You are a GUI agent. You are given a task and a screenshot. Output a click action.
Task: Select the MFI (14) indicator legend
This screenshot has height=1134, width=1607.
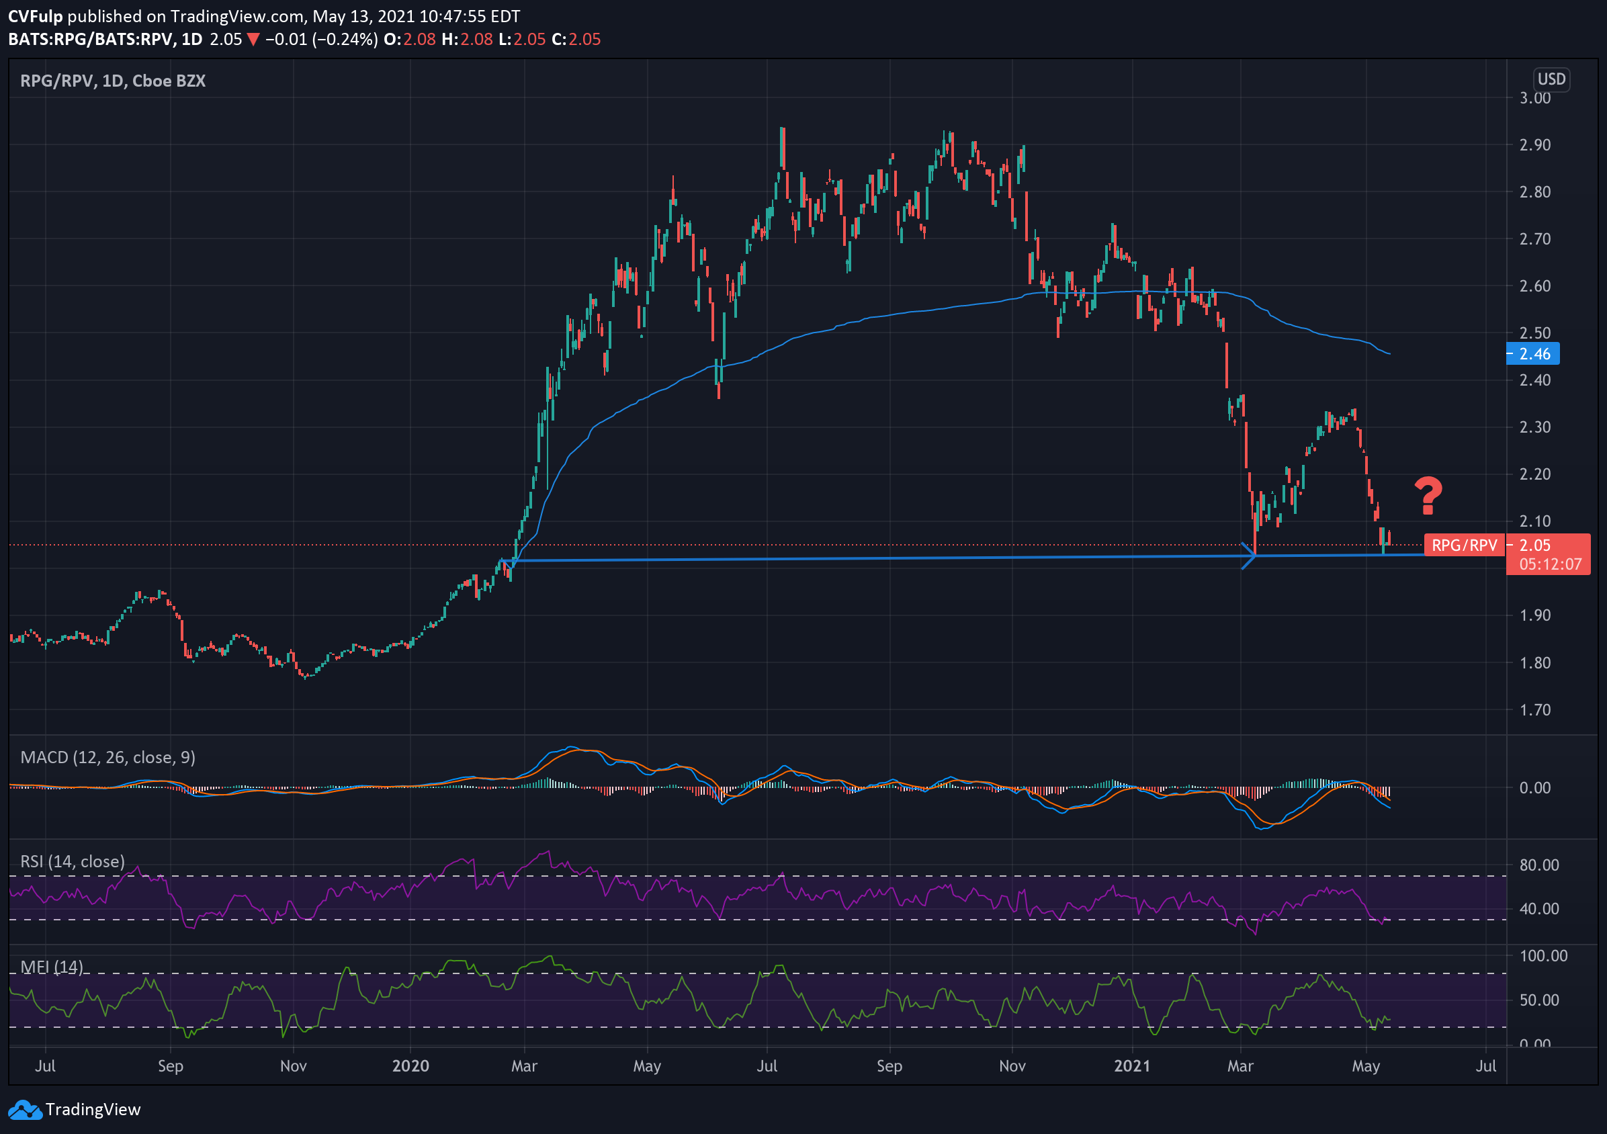(x=52, y=967)
